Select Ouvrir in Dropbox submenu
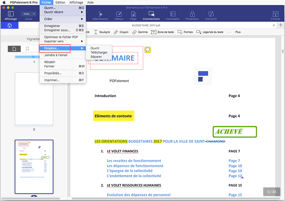The width and height of the screenshot is (285, 201). (99, 48)
